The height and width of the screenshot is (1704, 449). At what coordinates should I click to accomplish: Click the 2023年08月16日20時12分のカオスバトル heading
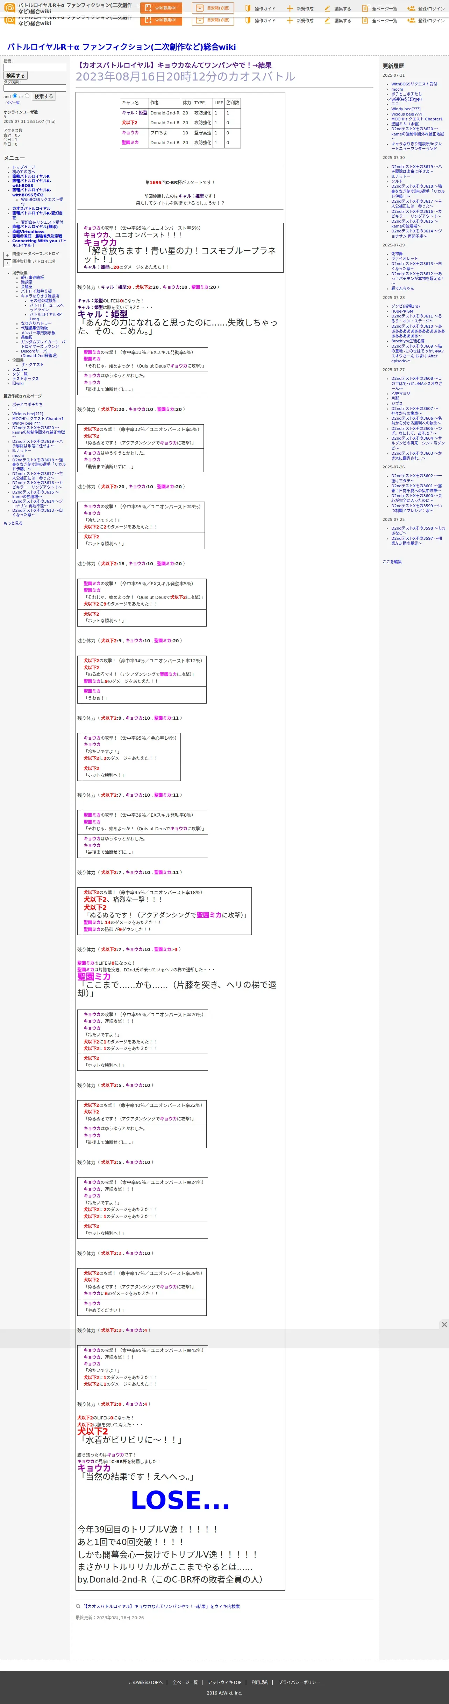click(x=185, y=77)
